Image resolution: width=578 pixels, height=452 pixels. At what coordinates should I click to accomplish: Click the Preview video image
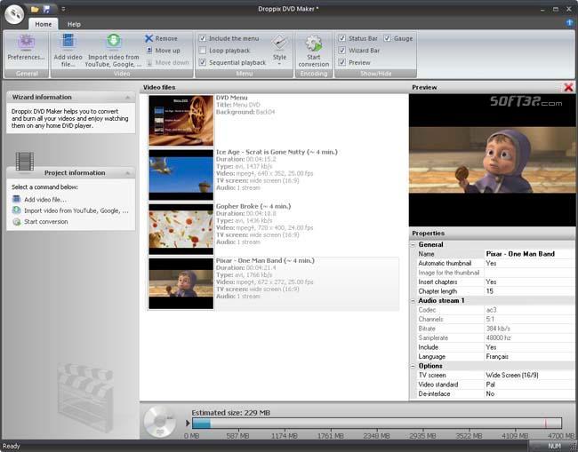pos(492,160)
